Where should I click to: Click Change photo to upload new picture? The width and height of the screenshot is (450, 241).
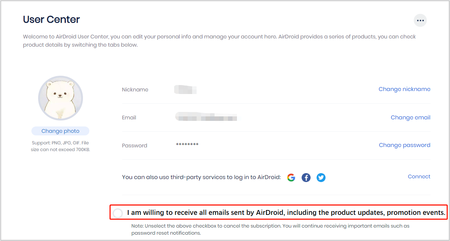[x=60, y=131]
